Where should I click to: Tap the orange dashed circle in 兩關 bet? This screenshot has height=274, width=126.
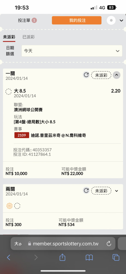(9, 206)
